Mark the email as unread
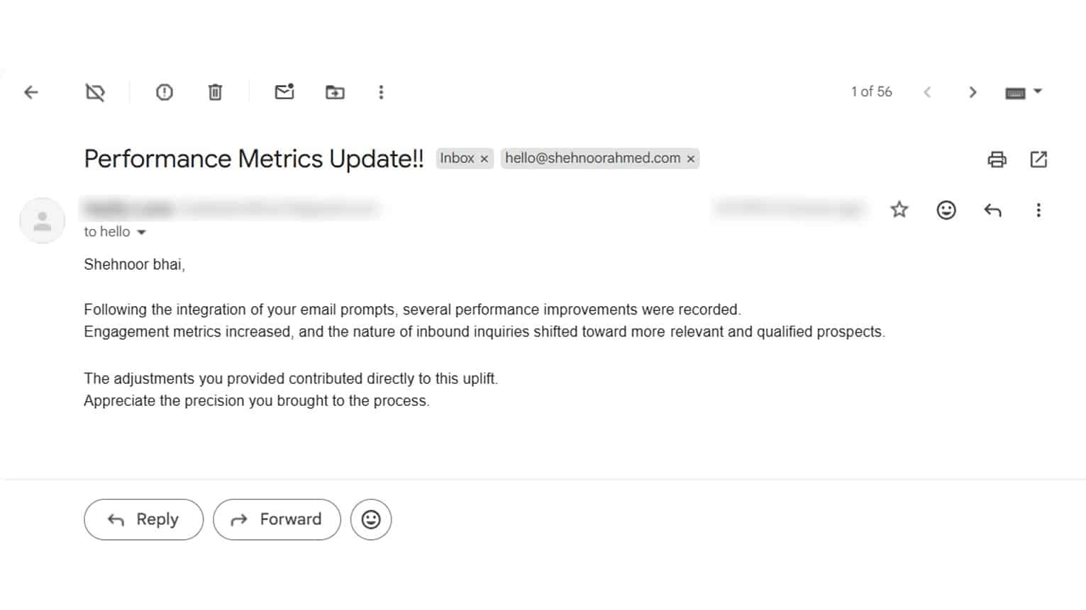 pos(284,91)
